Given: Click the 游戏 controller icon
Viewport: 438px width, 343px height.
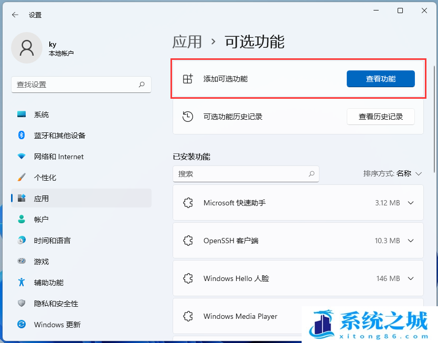Looking at the screenshot, I should point(22,262).
